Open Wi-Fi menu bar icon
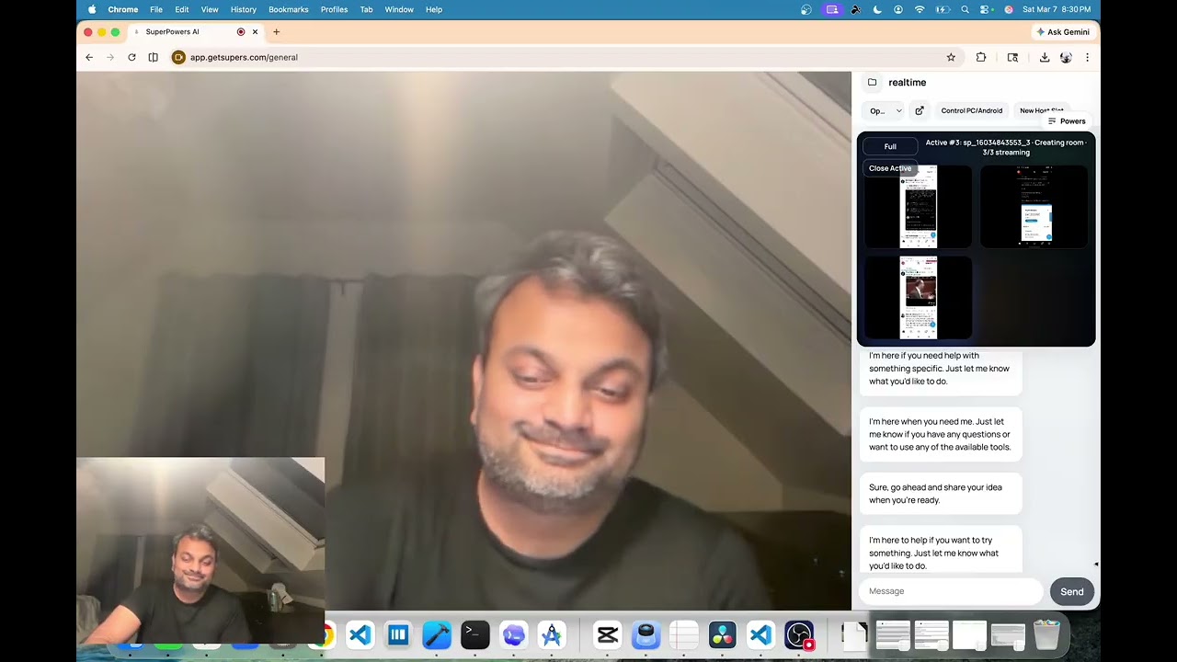This screenshot has height=662, width=1177. point(920,9)
